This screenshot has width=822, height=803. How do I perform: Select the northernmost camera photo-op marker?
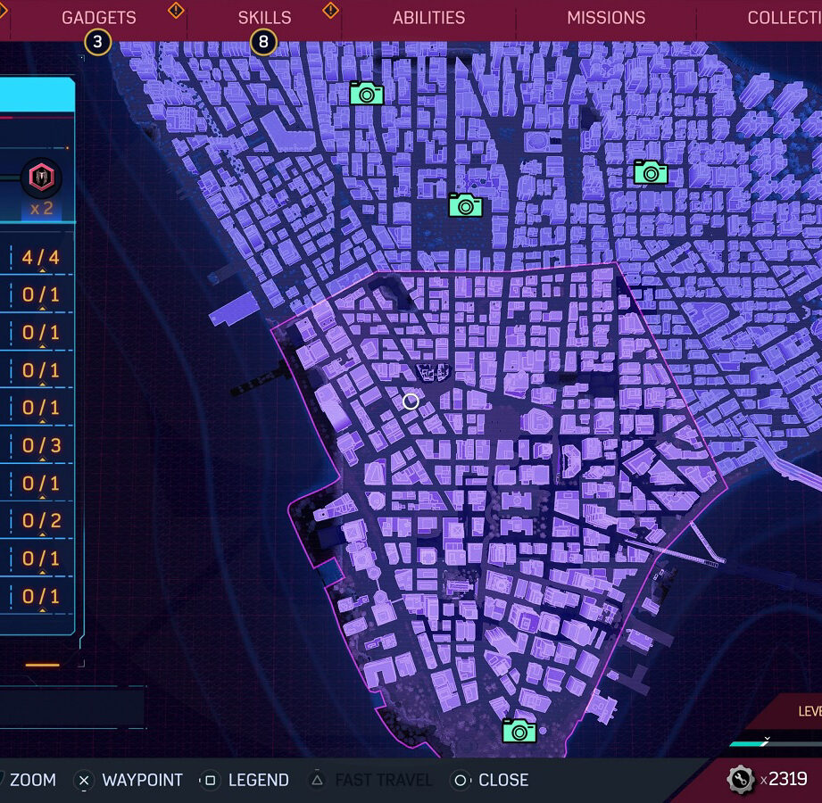click(x=367, y=94)
